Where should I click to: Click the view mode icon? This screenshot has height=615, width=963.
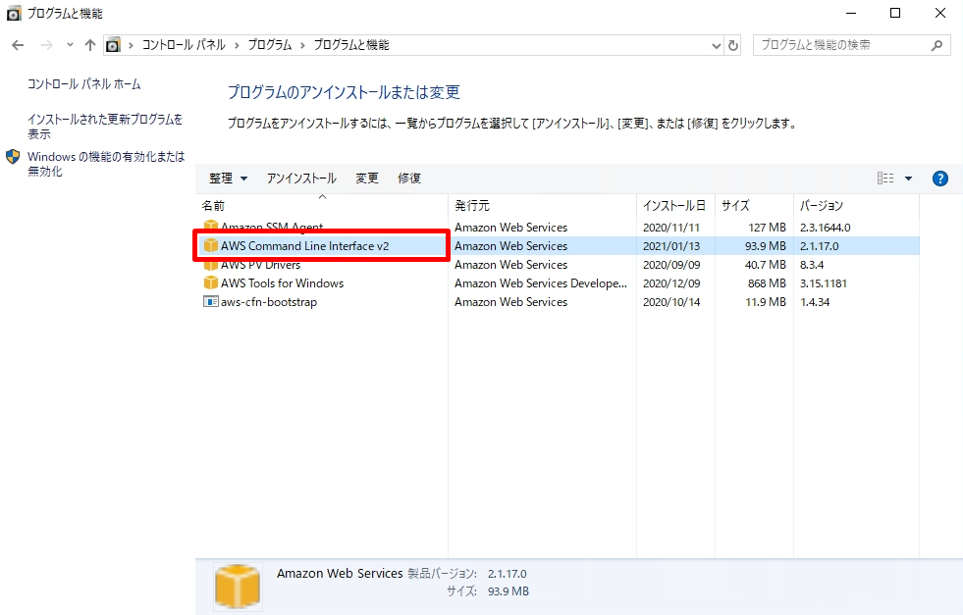pyautogui.click(x=885, y=178)
